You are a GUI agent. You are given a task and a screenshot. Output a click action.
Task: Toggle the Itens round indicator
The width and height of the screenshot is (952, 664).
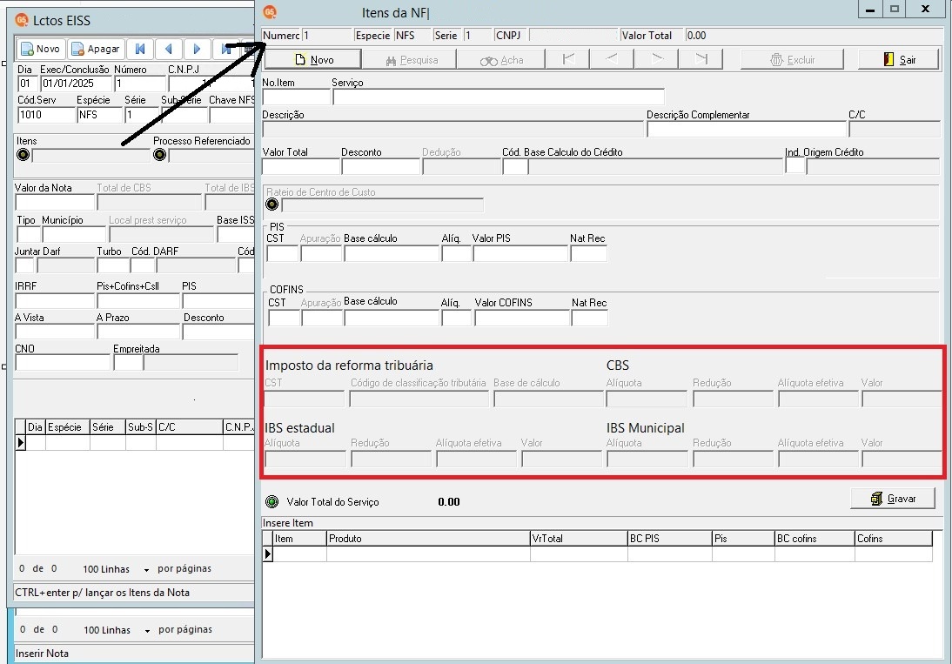[23, 155]
